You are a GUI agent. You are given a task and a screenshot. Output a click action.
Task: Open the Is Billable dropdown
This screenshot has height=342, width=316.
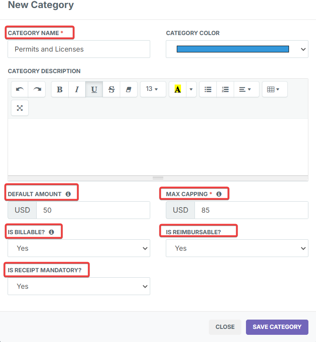click(79, 248)
